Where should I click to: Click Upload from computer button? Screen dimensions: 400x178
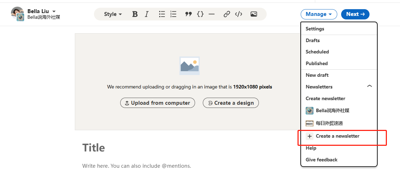coord(157,103)
